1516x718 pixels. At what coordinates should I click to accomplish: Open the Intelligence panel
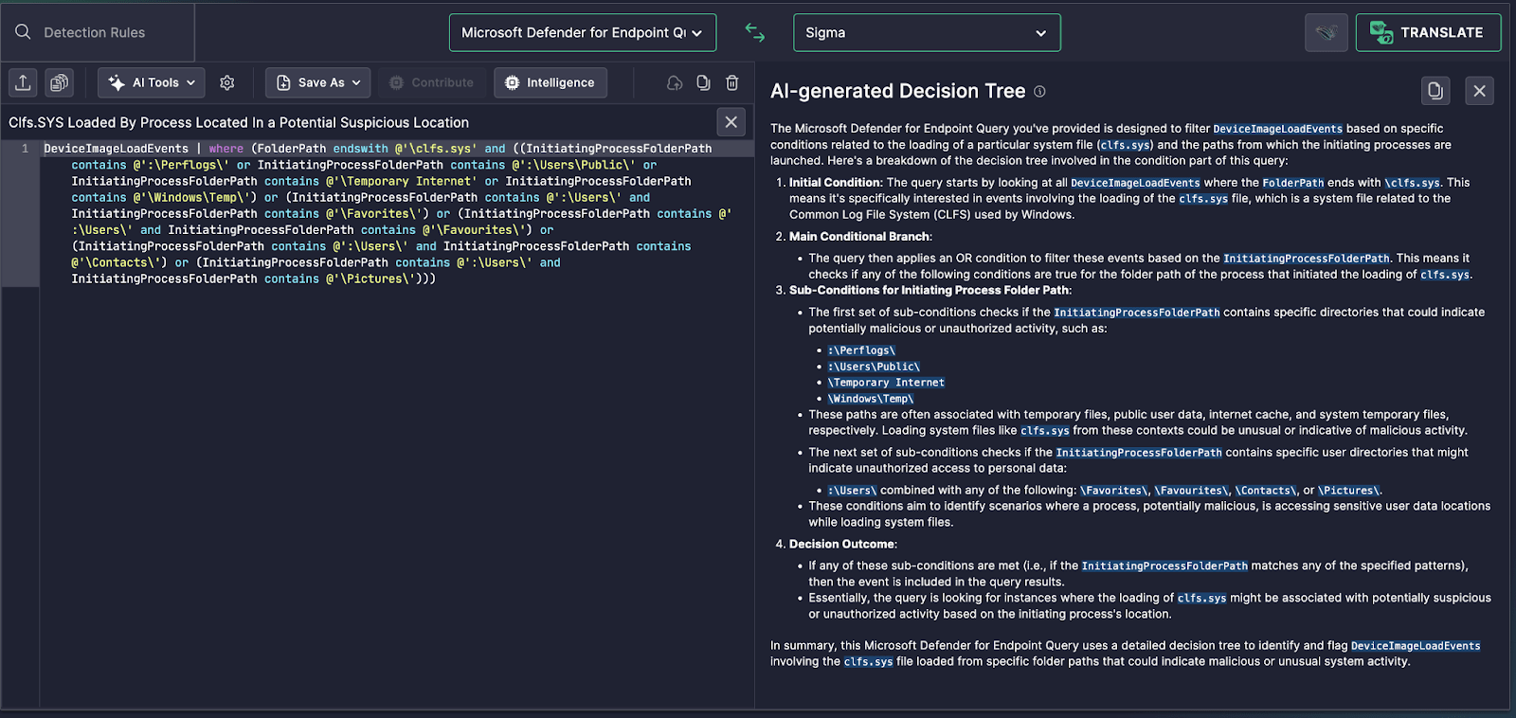(x=550, y=82)
